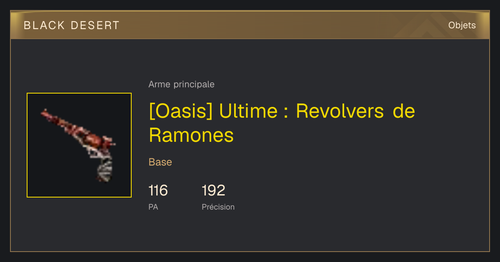500x262 pixels.
Task: Click the word Ultime in the title
Action: (x=248, y=111)
